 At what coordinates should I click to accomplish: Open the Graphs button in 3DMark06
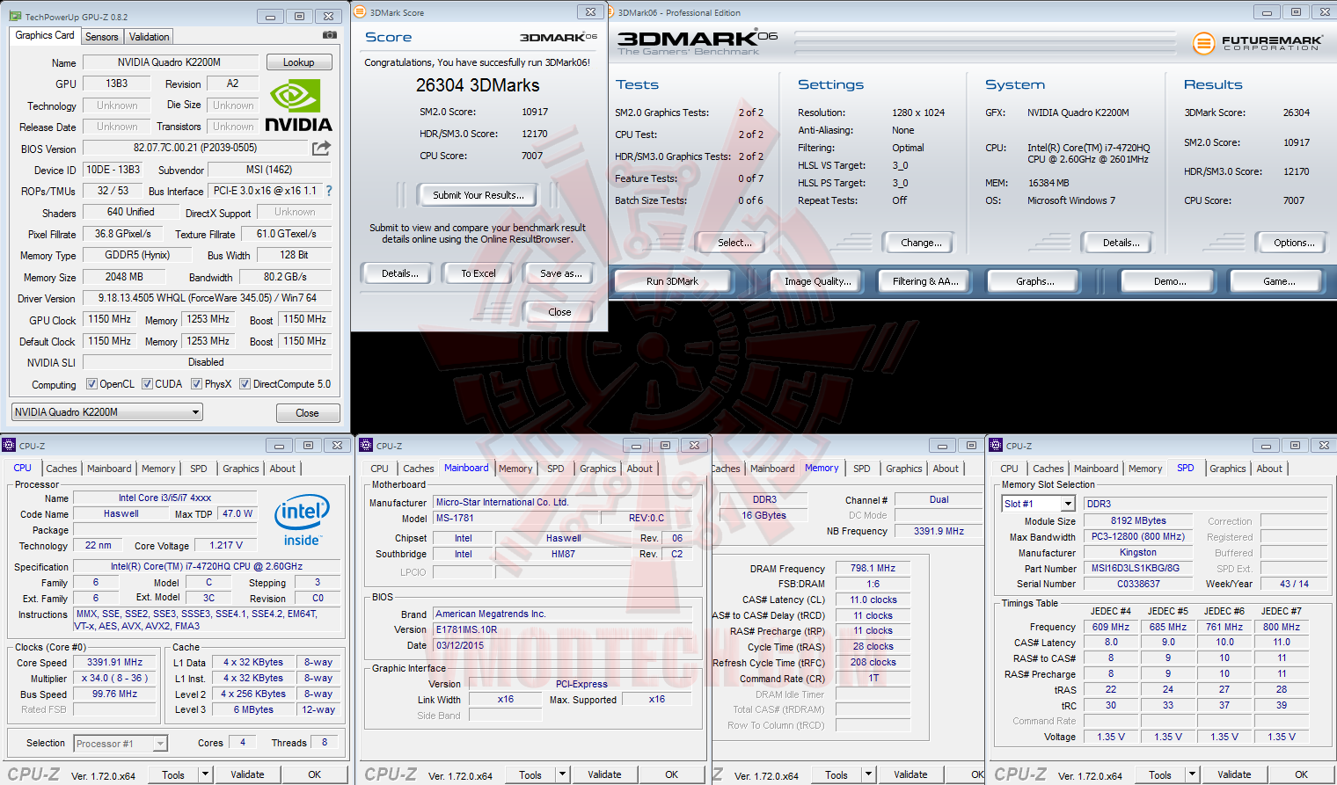pos(1035,281)
